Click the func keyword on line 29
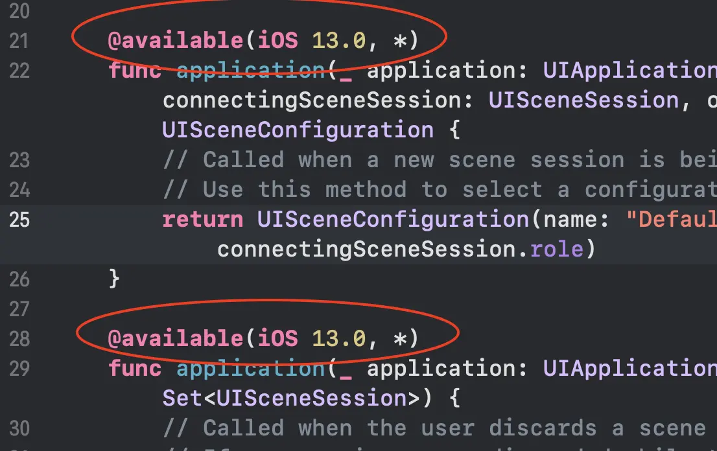717x451 pixels. pos(135,368)
